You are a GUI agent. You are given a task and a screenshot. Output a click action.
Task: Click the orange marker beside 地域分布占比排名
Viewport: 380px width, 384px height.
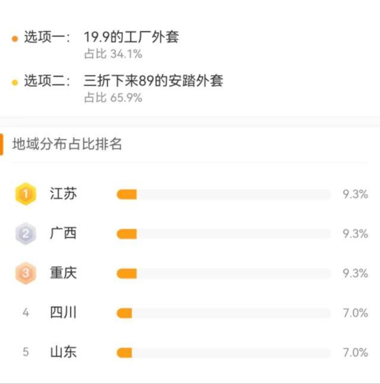point(1,144)
